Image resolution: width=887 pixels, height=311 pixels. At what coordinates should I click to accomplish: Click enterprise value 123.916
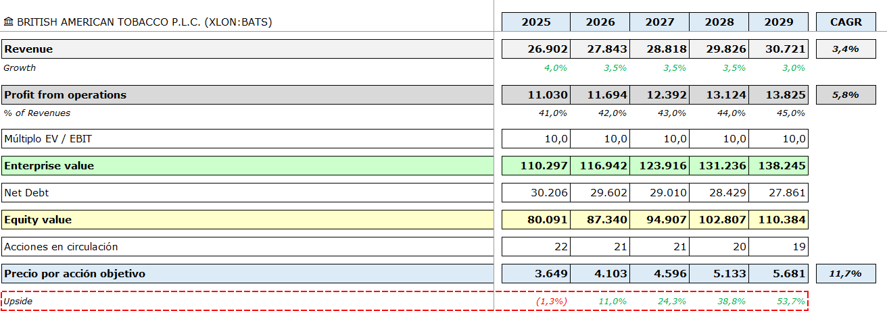(x=660, y=166)
